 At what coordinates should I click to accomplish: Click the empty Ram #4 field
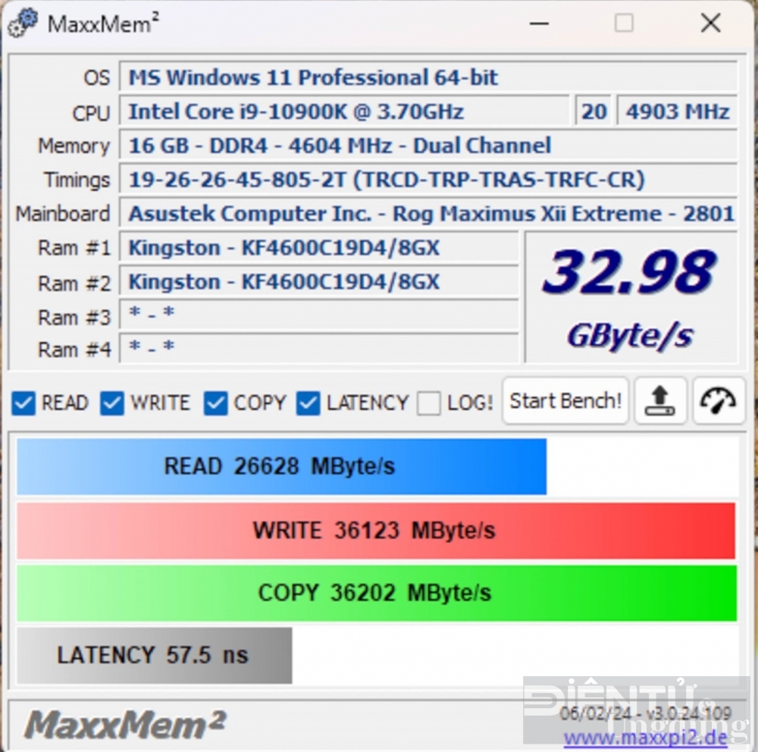point(319,348)
